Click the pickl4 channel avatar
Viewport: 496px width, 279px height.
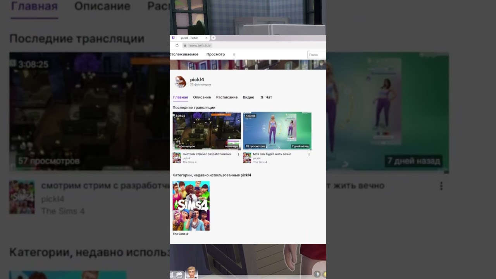[x=180, y=82]
